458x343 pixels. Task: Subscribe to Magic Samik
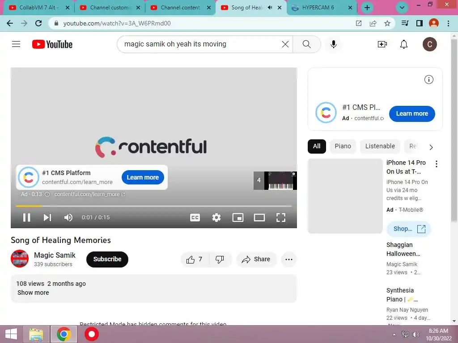[x=107, y=259]
